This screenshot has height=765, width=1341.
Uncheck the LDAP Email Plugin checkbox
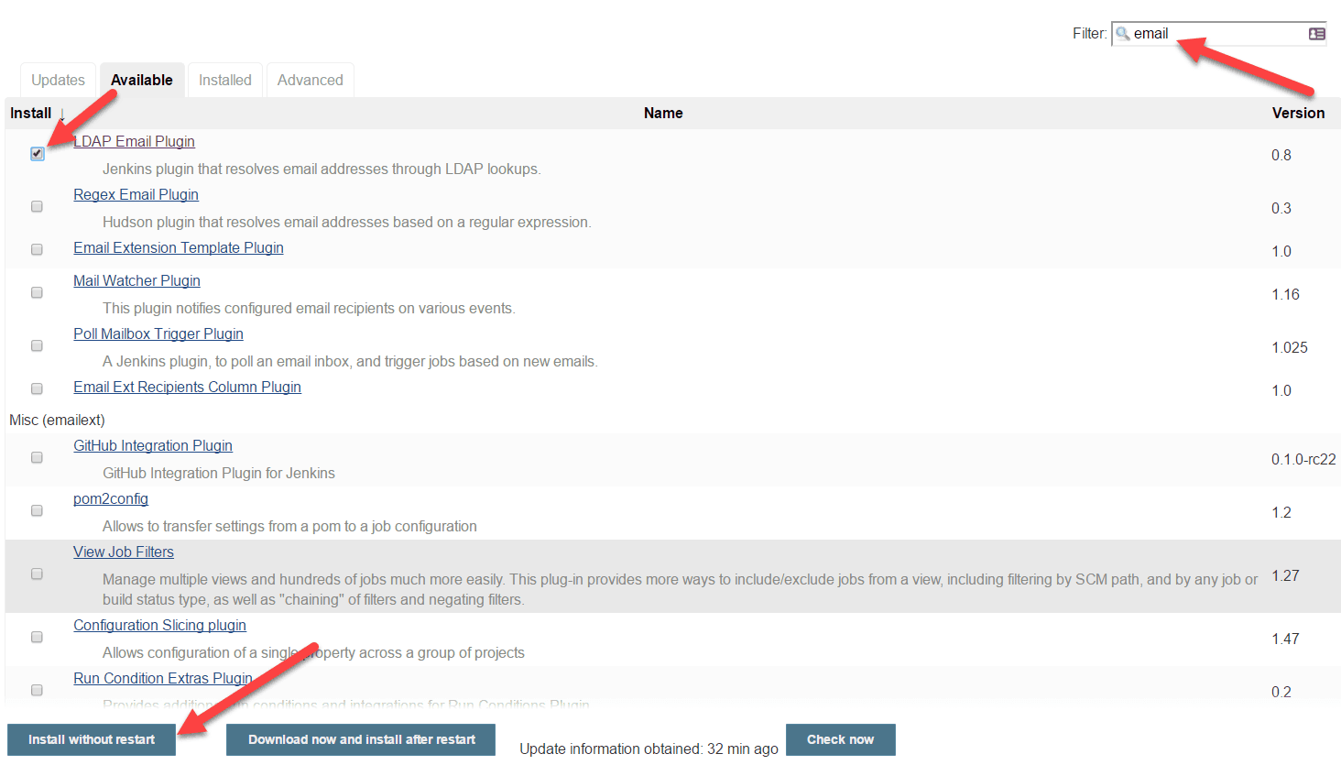[37, 153]
